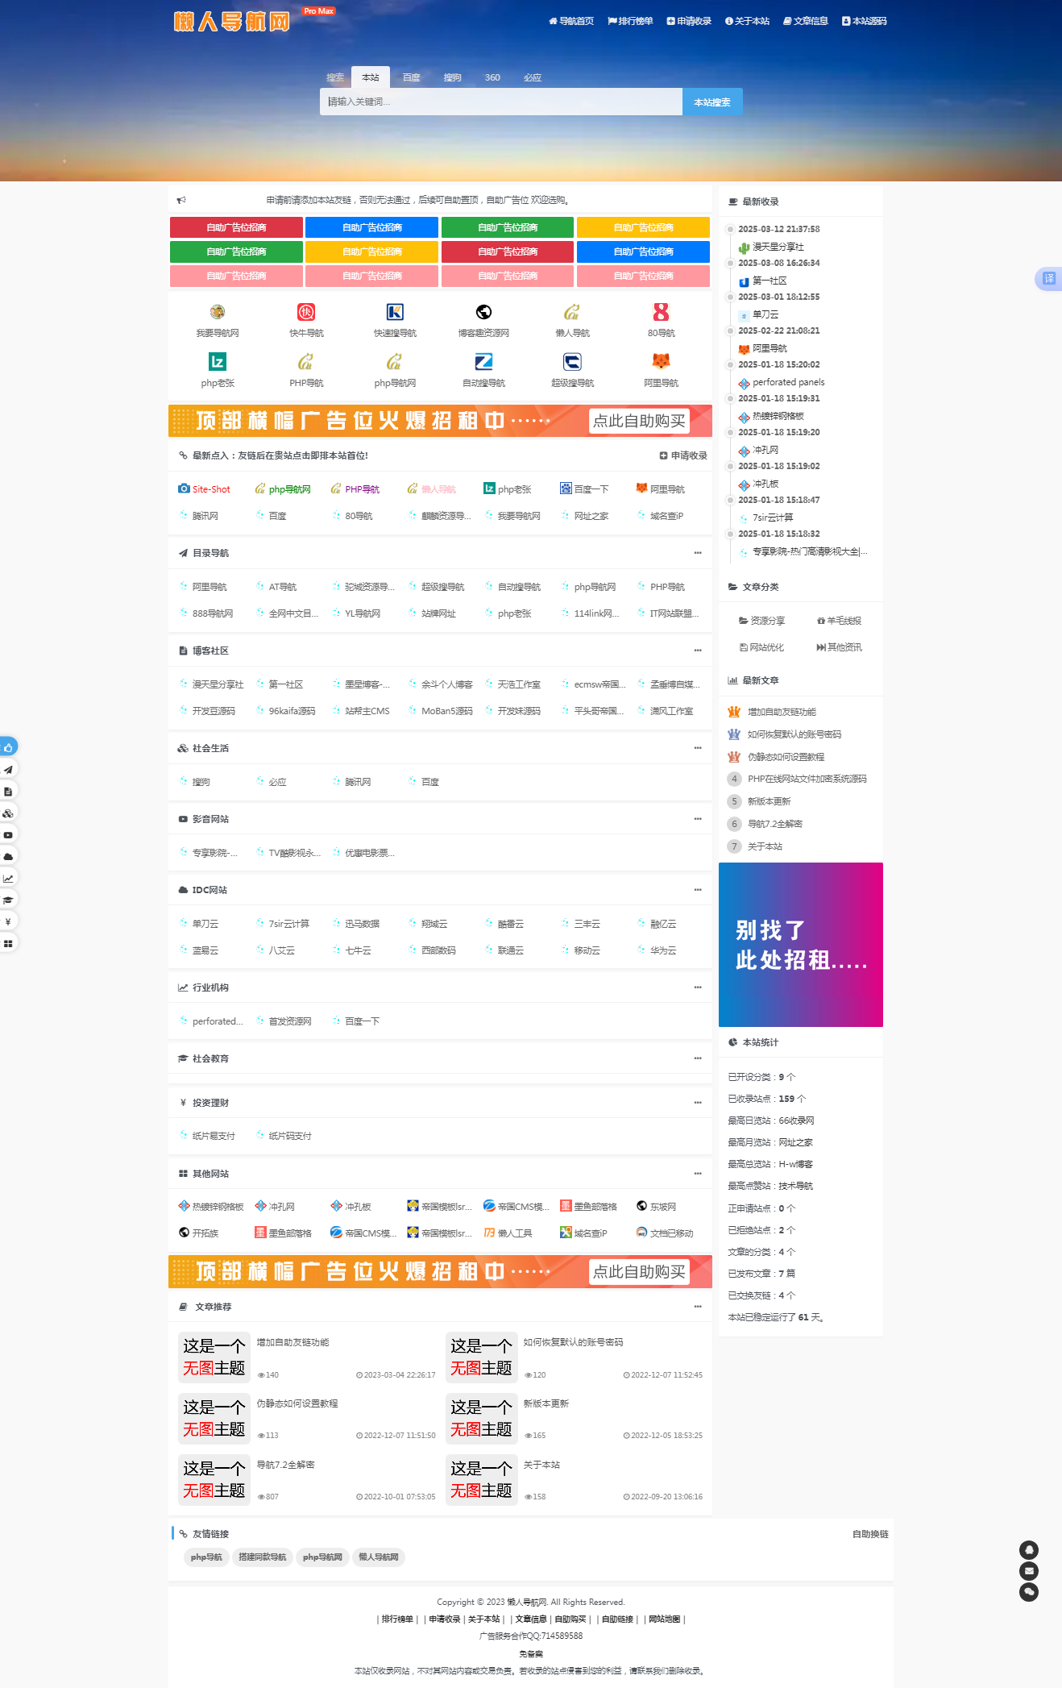The image size is (1062, 1688).
Task: Click the 懒人导航网 site logo
Action: click(x=232, y=21)
